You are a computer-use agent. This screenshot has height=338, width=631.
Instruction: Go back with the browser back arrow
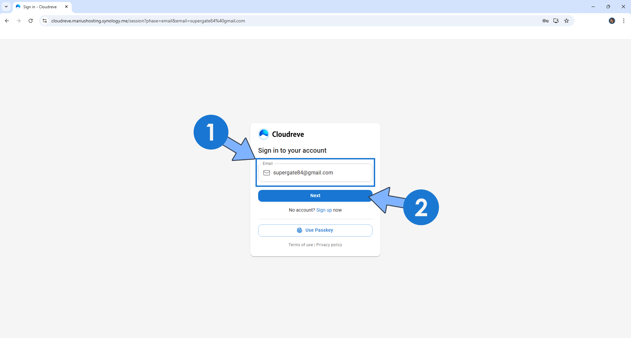[7, 21]
